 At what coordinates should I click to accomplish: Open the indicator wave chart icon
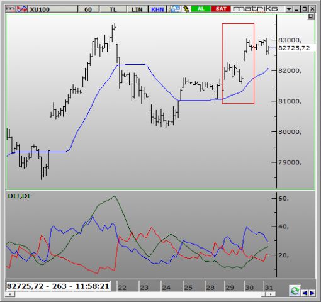(x=22, y=9)
